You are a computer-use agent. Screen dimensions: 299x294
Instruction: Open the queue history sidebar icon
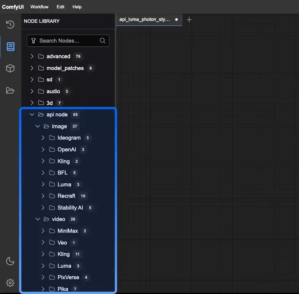pos(10,25)
